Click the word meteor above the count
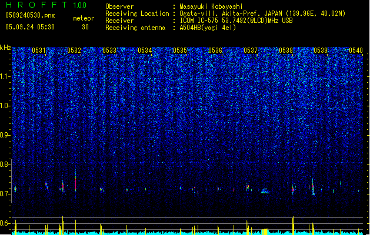 coord(84,18)
